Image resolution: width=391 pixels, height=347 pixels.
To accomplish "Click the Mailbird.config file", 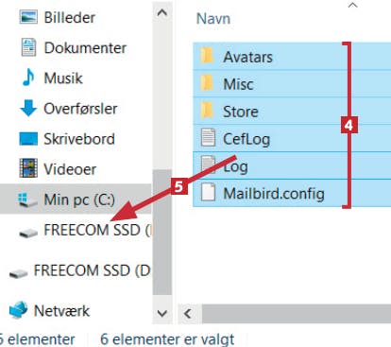I will tap(292, 193).
